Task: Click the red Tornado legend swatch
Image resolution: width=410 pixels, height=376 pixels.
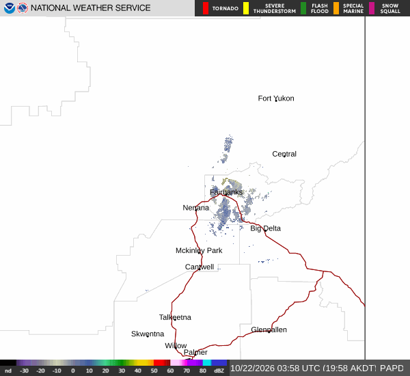Action: coord(206,8)
